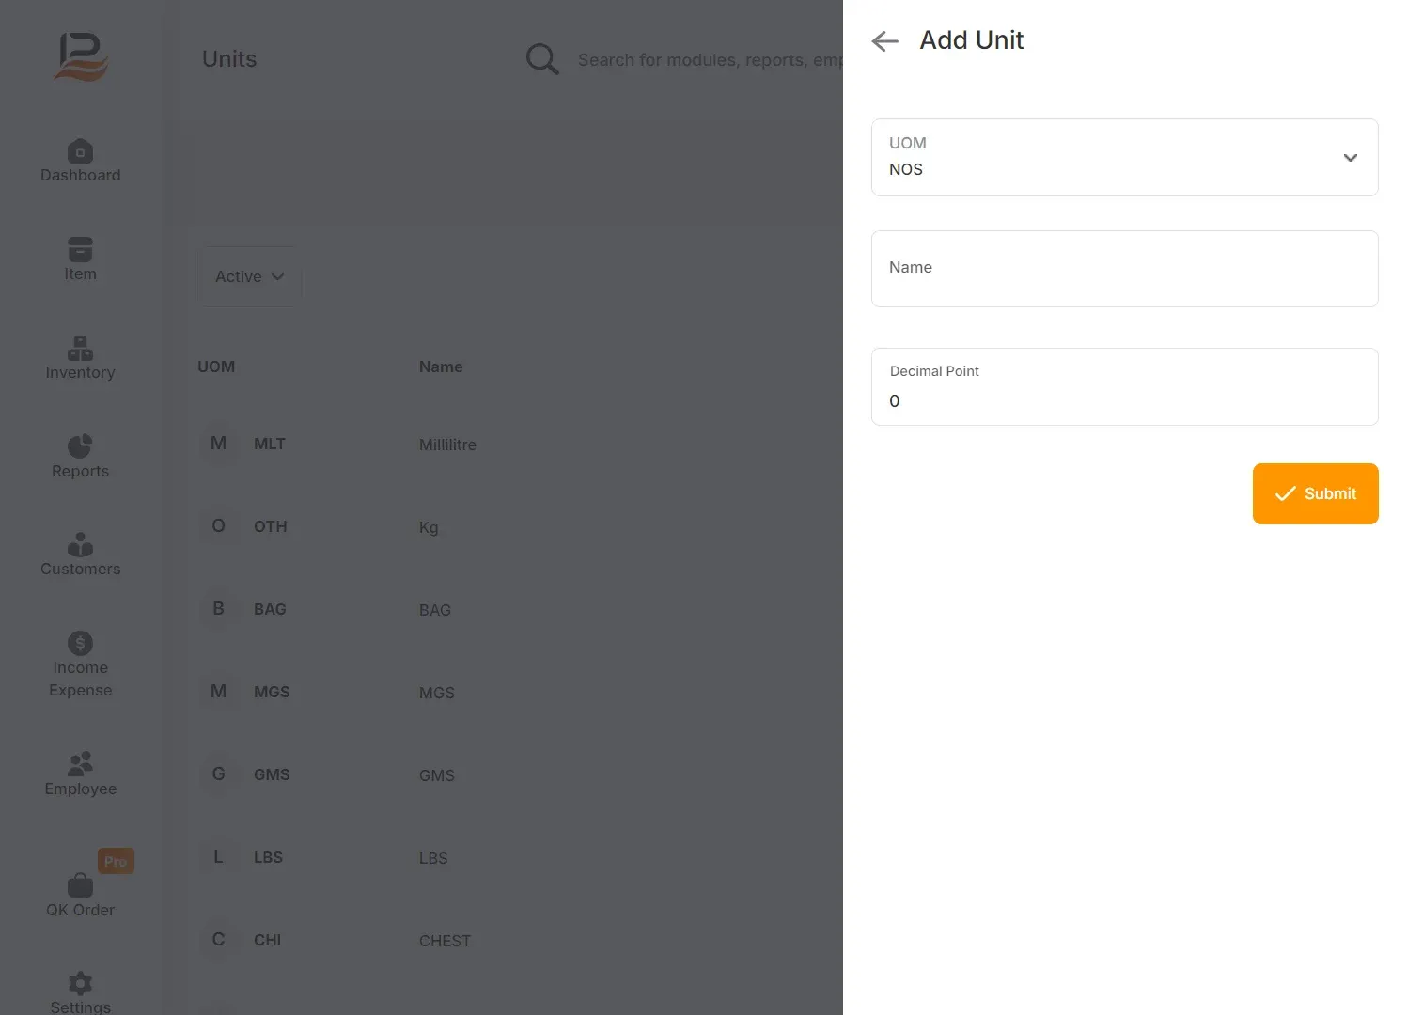Screen dimensions: 1407x1015
Task: Open QK Order briefcase icon
Action: [80, 884]
